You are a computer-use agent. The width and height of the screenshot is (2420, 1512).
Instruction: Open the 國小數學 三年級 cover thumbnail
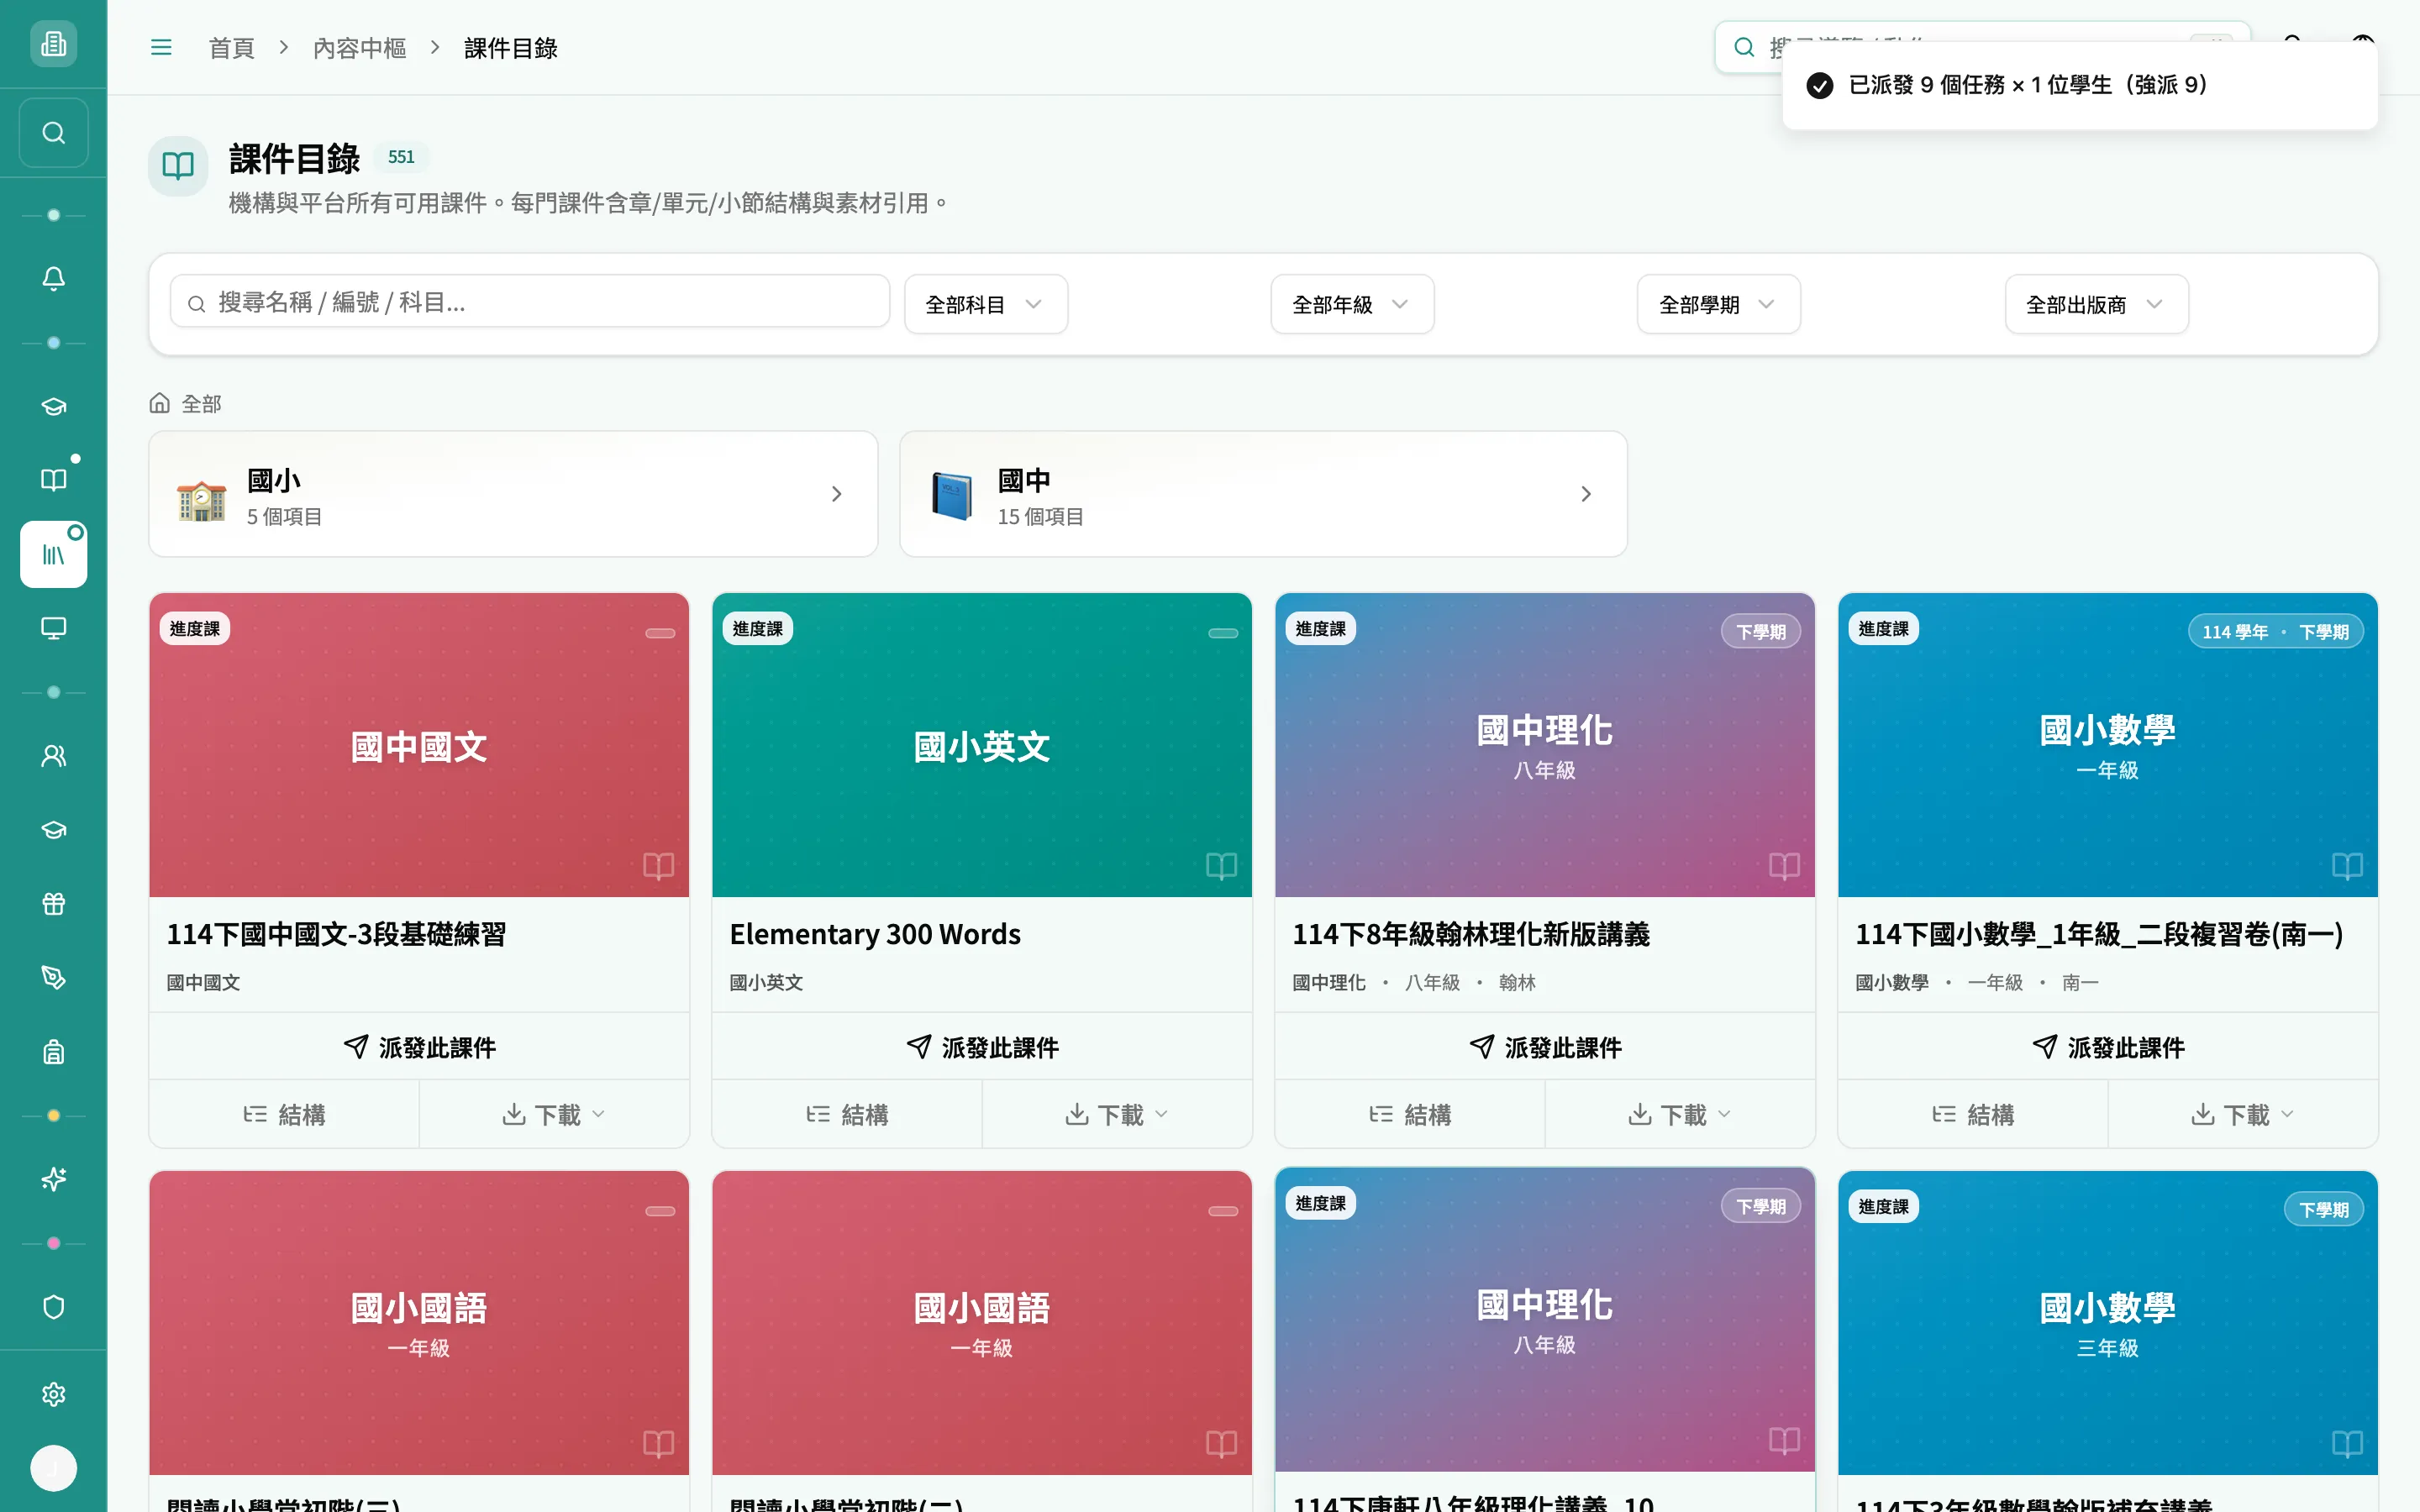pyautogui.click(x=2108, y=1323)
